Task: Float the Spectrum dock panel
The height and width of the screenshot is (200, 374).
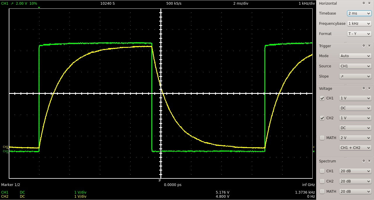Action: [x=364, y=161]
